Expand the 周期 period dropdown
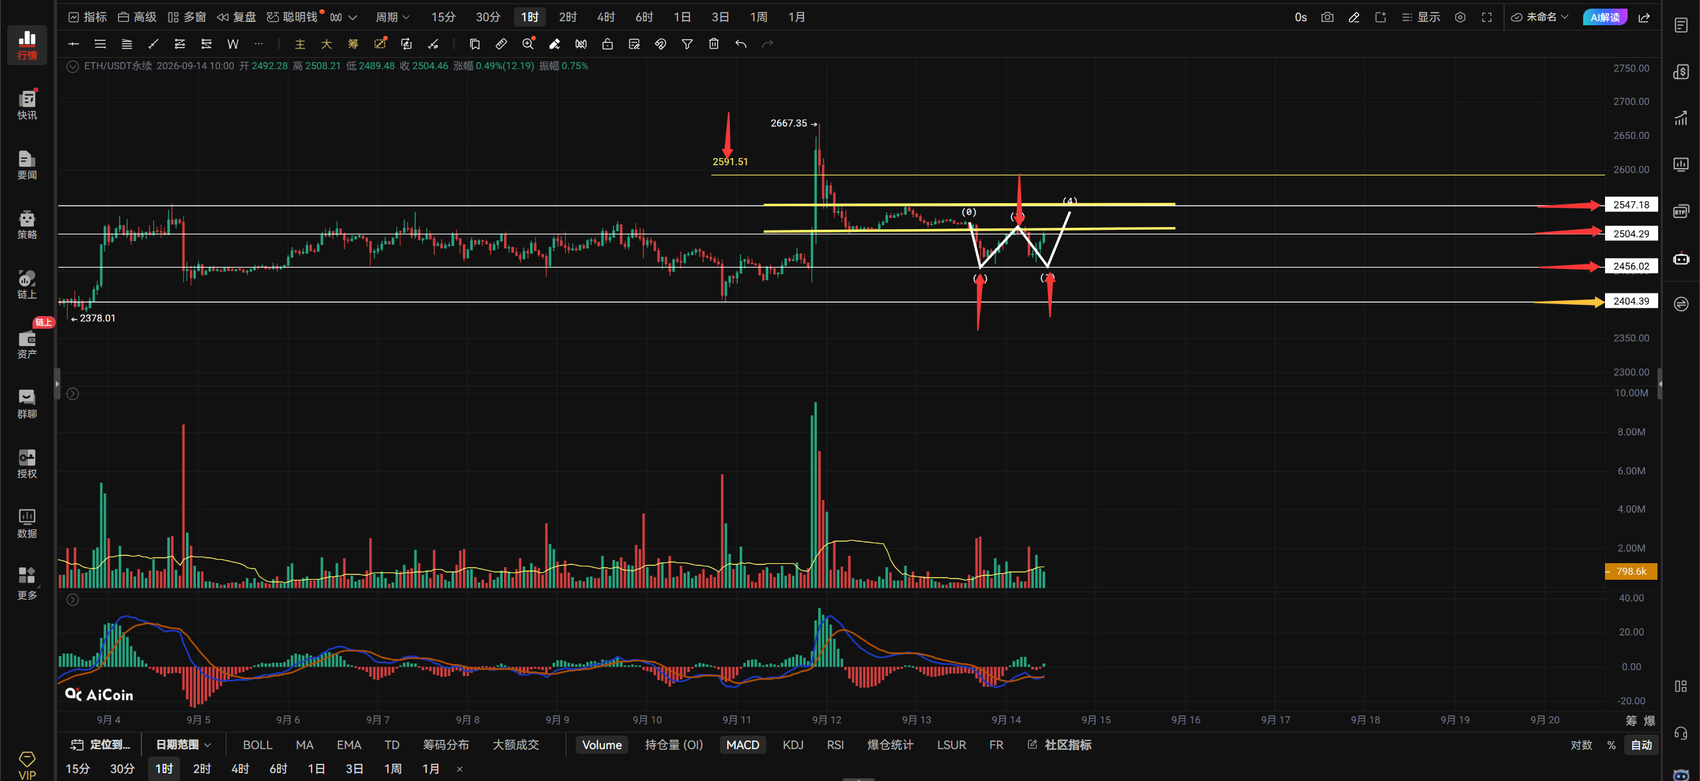 tap(392, 17)
